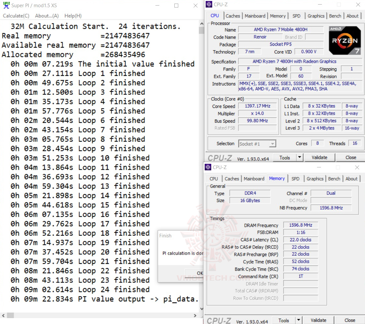Select CPU tab in upper CPU-Z window
The width and height of the screenshot is (365, 324).
[214, 16]
